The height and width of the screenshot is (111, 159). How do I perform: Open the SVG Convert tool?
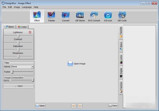click(x=94, y=16)
